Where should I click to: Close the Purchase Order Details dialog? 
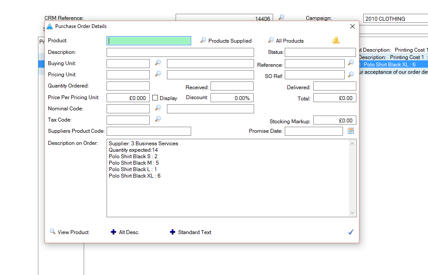(352, 26)
